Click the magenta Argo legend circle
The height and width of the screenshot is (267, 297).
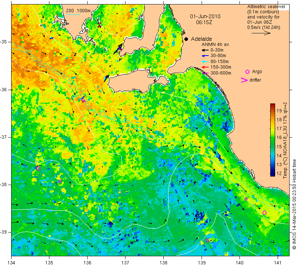[247, 72]
